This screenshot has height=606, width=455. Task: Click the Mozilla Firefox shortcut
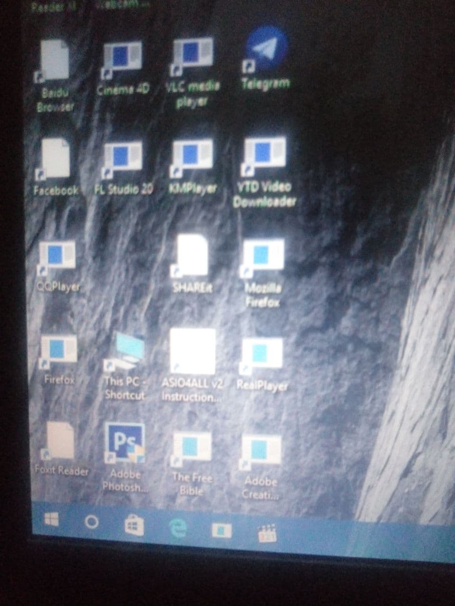[263, 258]
